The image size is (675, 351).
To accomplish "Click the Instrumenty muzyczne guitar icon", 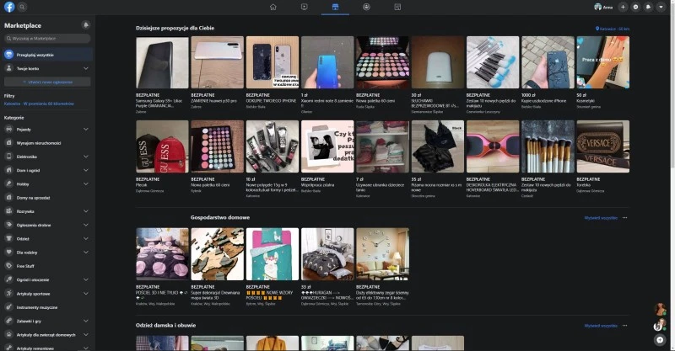I will pos(8,307).
